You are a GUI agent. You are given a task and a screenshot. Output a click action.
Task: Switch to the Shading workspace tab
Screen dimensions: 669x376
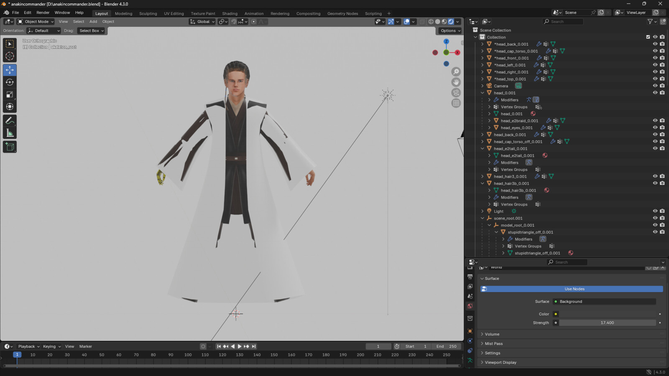pyautogui.click(x=230, y=13)
